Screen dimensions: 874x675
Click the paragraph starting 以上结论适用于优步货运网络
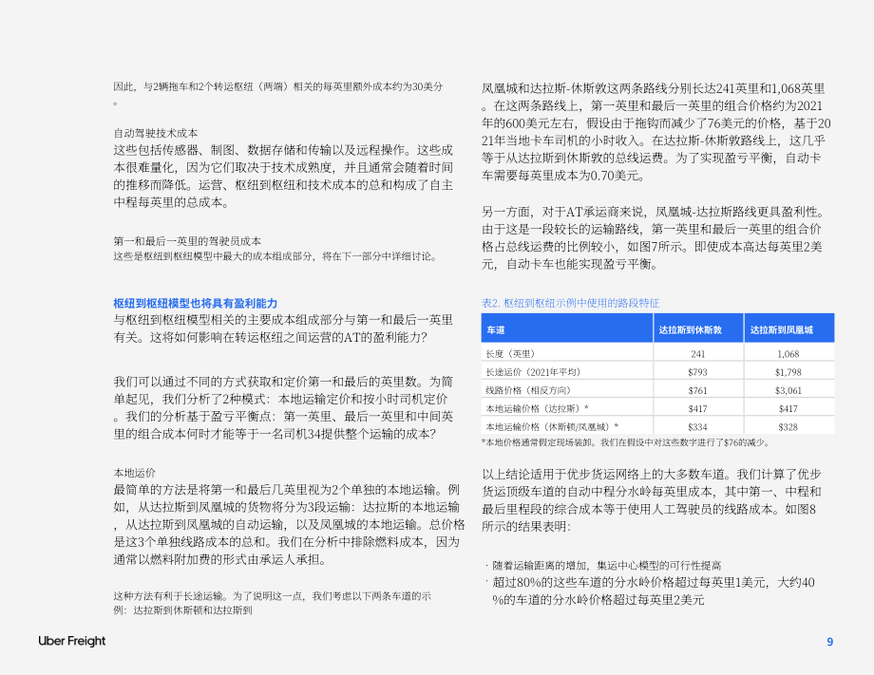tap(652, 500)
